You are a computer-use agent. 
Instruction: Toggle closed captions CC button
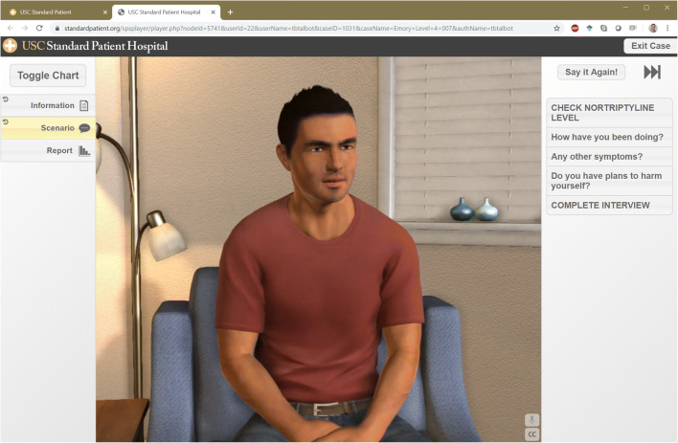pos(532,434)
